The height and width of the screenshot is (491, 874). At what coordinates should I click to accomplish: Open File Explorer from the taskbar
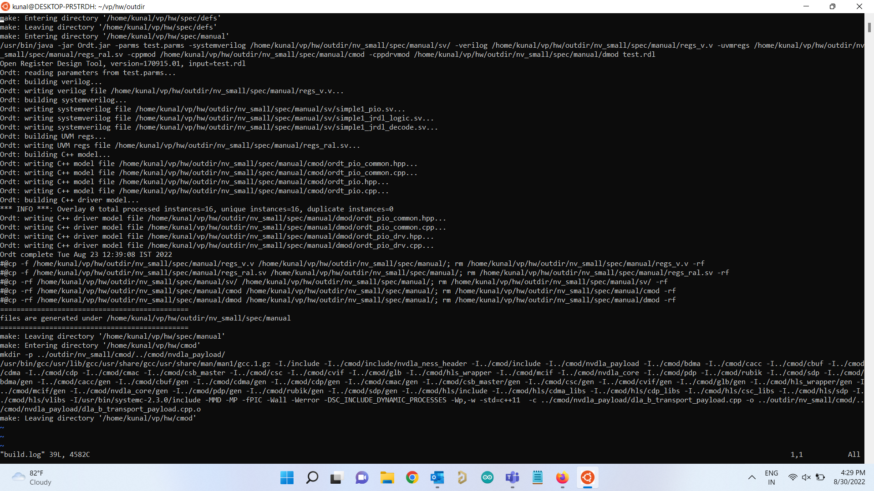click(387, 477)
